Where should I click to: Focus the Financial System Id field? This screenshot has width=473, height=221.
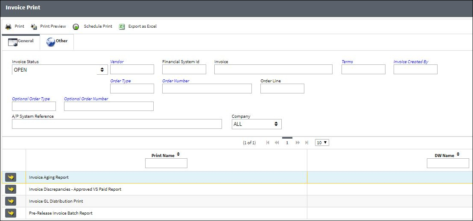pyautogui.click(x=184, y=70)
